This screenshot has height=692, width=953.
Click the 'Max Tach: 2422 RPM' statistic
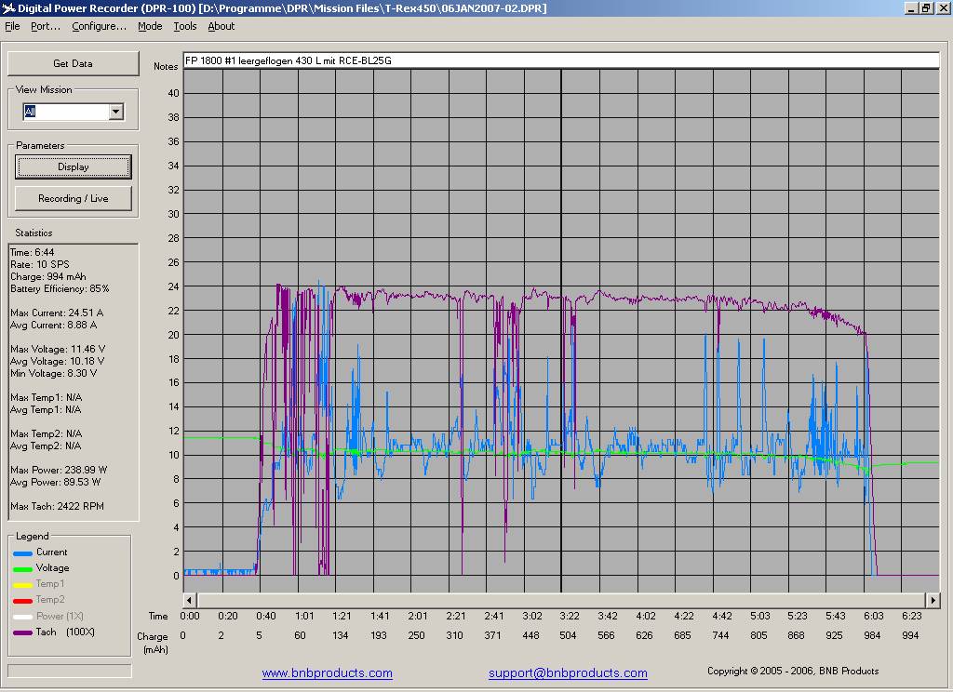pos(57,506)
